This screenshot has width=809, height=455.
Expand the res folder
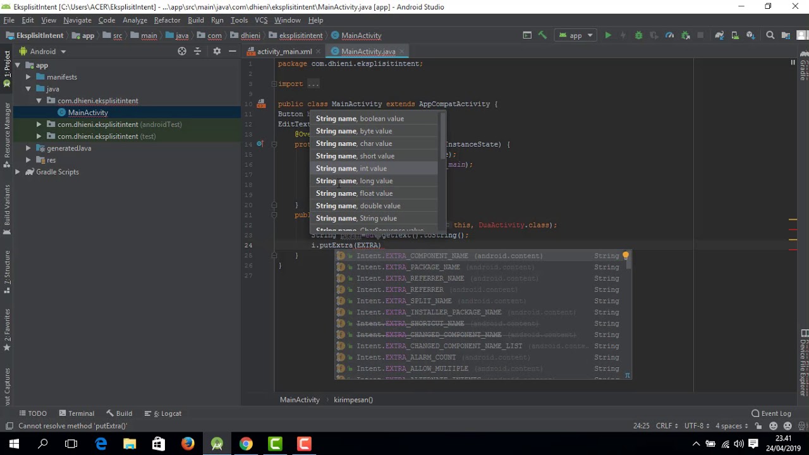click(28, 160)
